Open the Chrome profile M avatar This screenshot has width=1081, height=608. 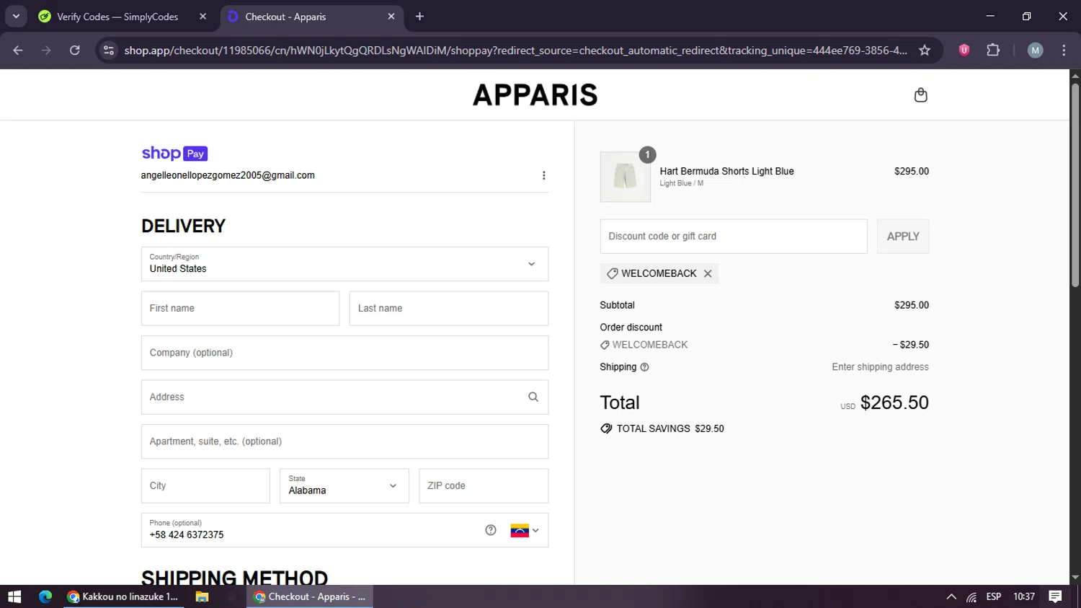1035,50
